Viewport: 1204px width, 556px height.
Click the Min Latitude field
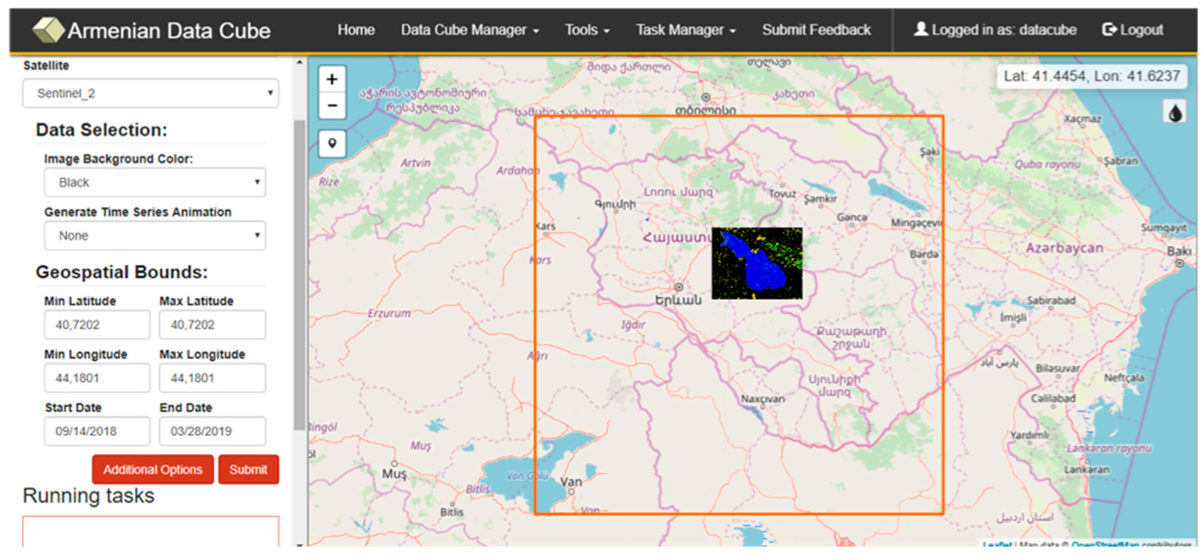[97, 325]
